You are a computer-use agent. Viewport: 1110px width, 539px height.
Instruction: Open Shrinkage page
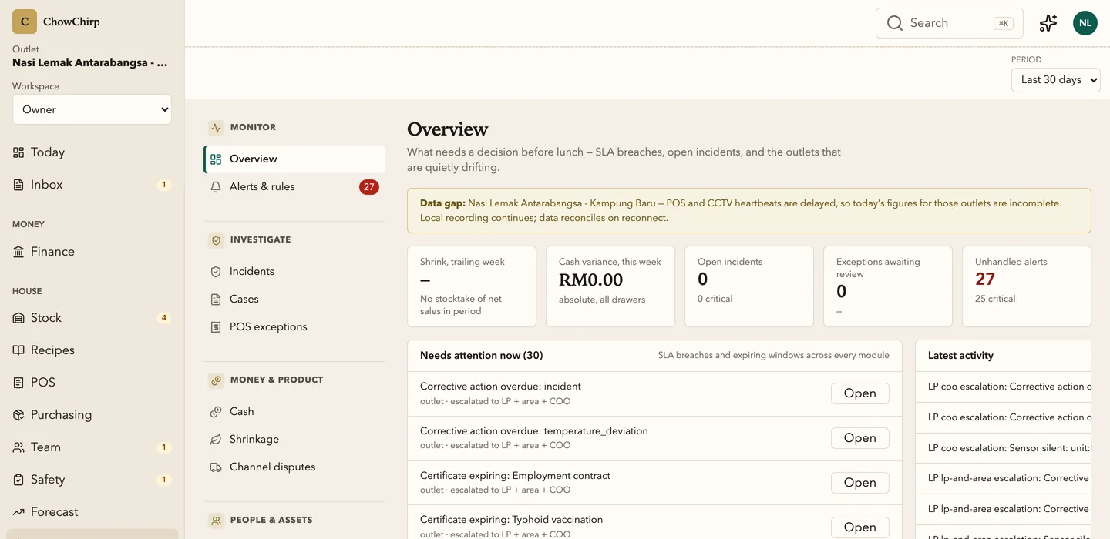point(294,440)
